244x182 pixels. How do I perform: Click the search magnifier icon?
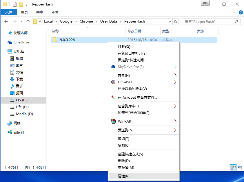[236, 21]
